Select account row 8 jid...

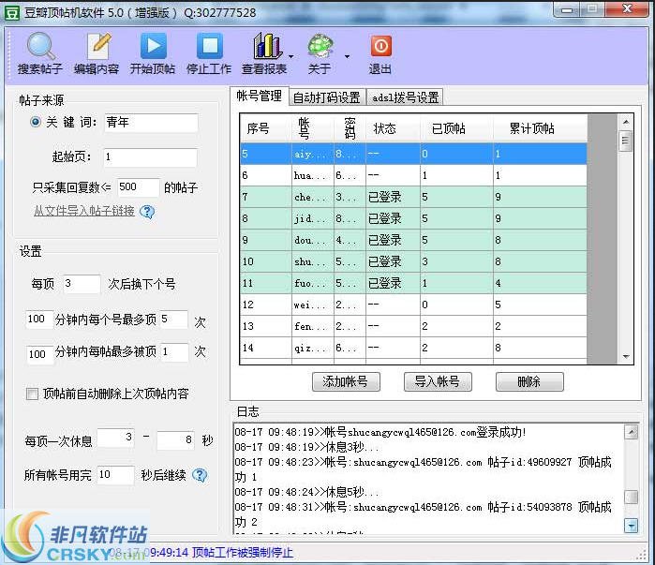point(413,218)
